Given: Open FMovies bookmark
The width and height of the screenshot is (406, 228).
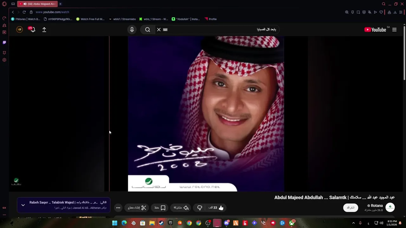Looking at the screenshot, I should point(25,19).
